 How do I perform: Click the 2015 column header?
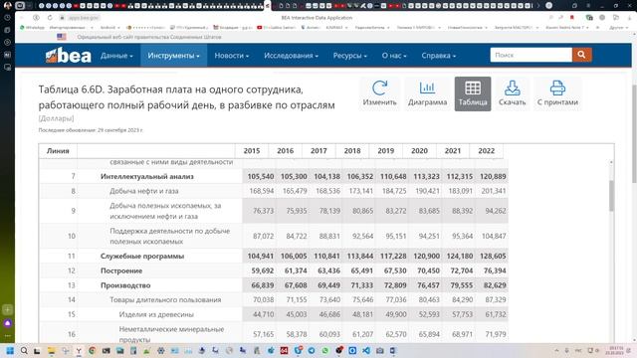click(x=252, y=150)
